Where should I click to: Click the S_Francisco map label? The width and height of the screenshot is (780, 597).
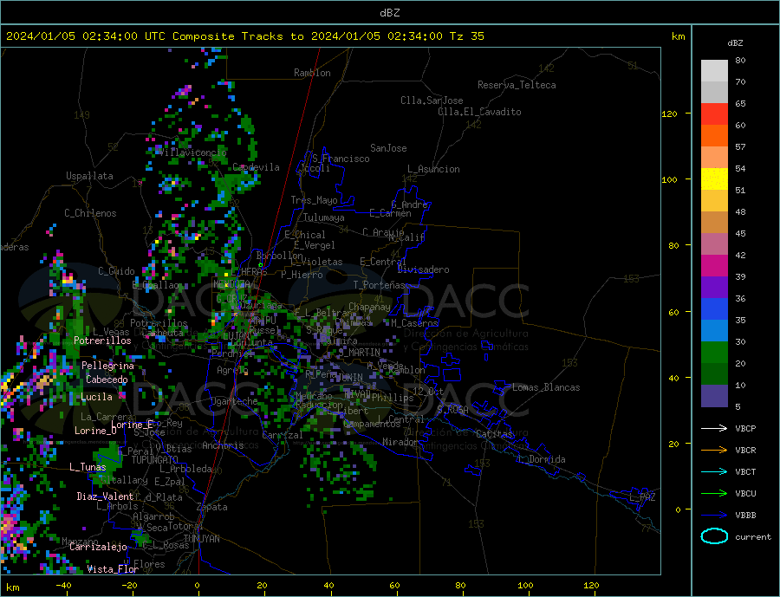click(341, 159)
